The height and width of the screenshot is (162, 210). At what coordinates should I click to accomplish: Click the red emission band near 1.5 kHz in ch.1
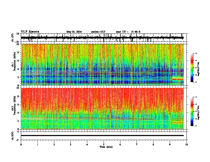click(178, 79)
